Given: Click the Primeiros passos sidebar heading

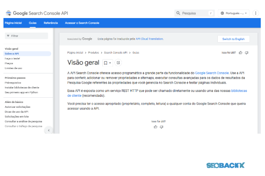Looking at the screenshot, I should pyautogui.click(x=15, y=78).
